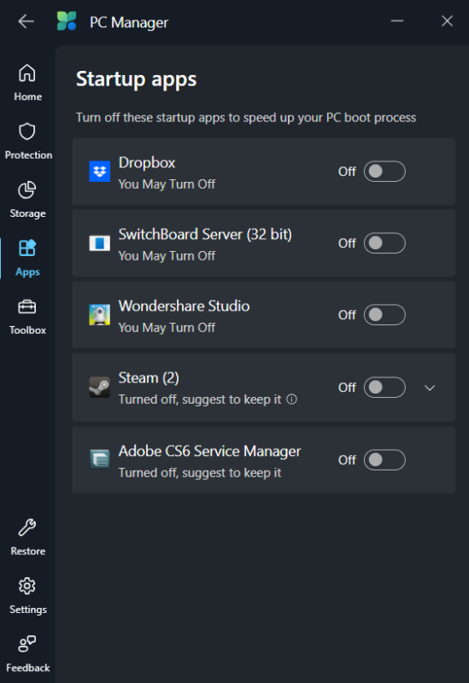The width and height of the screenshot is (469, 683).
Task: Click 'You May Turn Off' under Dropbox
Action: (167, 184)
